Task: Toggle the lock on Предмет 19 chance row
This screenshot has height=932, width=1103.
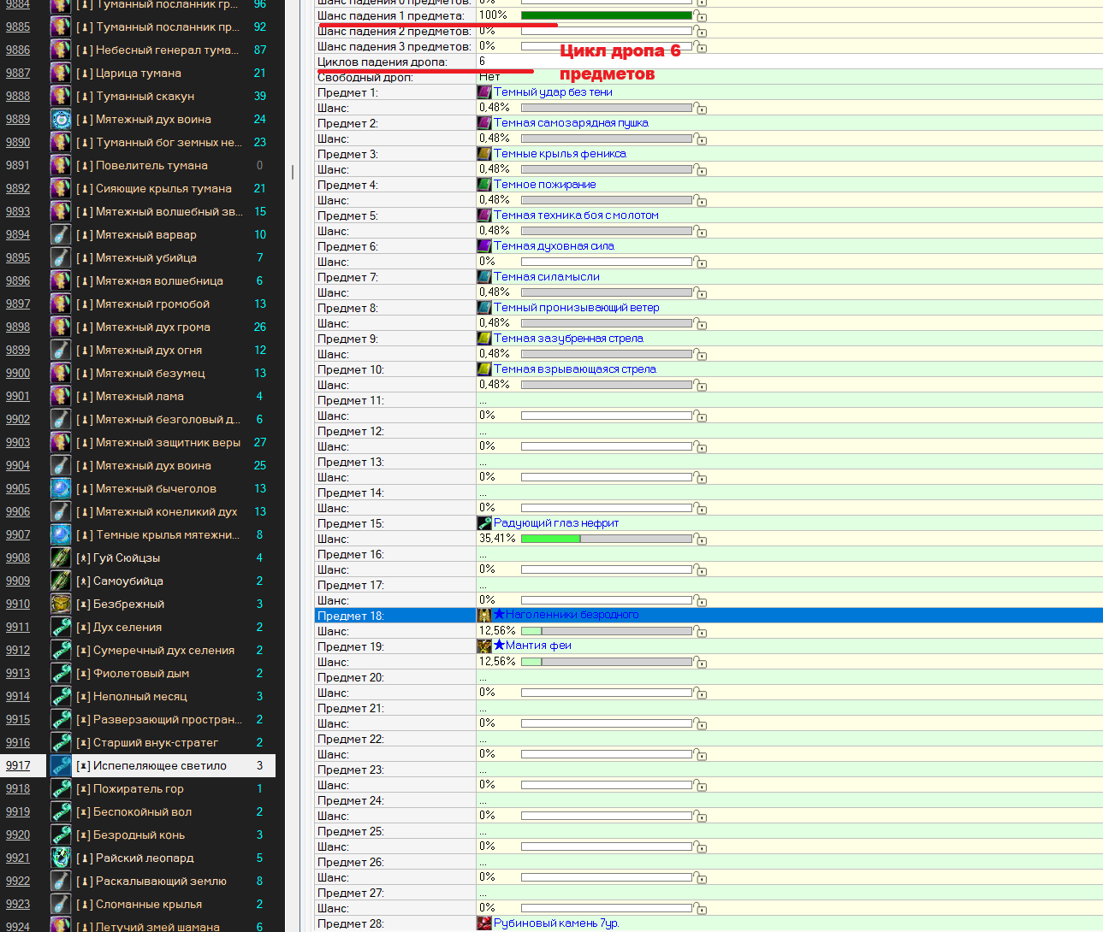Action: pos(701,663)
